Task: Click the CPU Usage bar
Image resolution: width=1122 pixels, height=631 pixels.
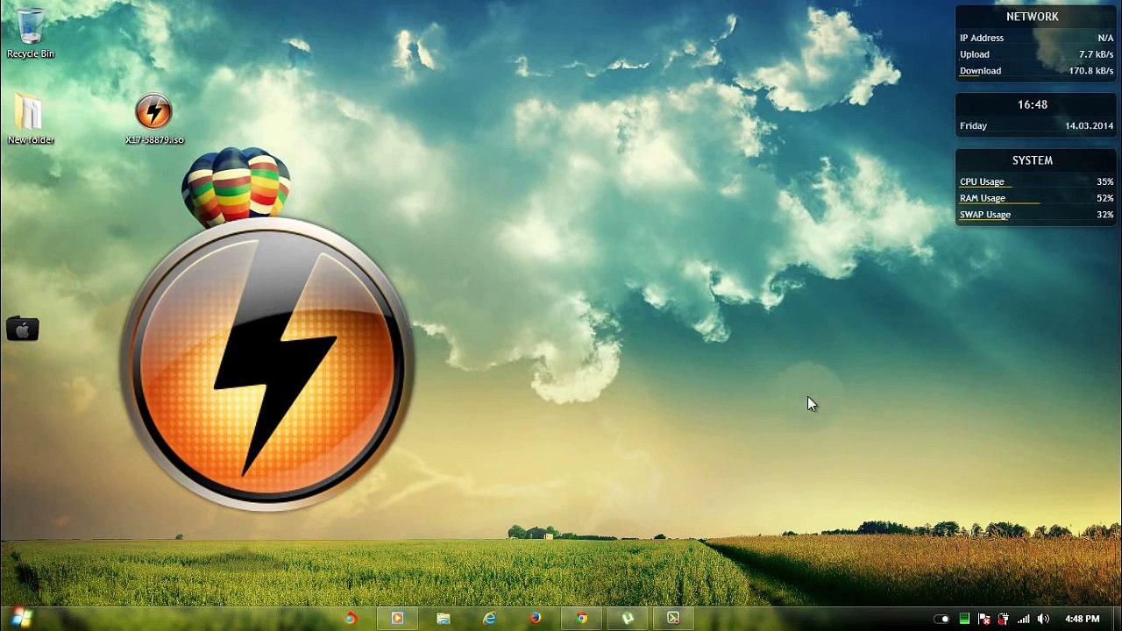Action: click(x=1036, y=181)
